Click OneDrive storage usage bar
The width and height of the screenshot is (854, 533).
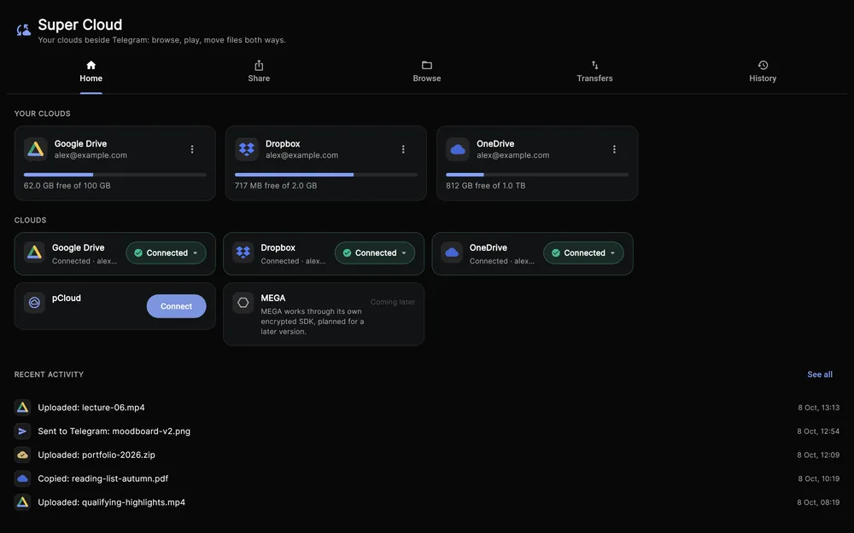pyautogui.click(x=537, y=175)
